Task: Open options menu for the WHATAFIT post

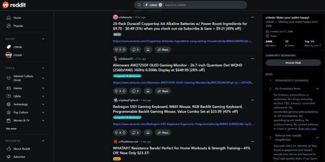Action: click(252, 142)
